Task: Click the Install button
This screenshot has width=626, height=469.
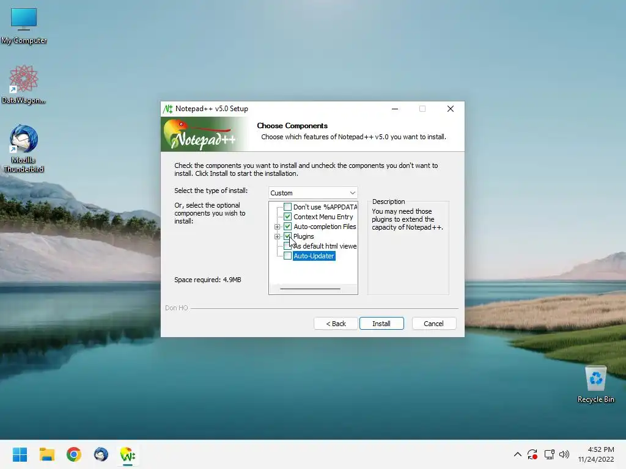Action: point(381,324)
